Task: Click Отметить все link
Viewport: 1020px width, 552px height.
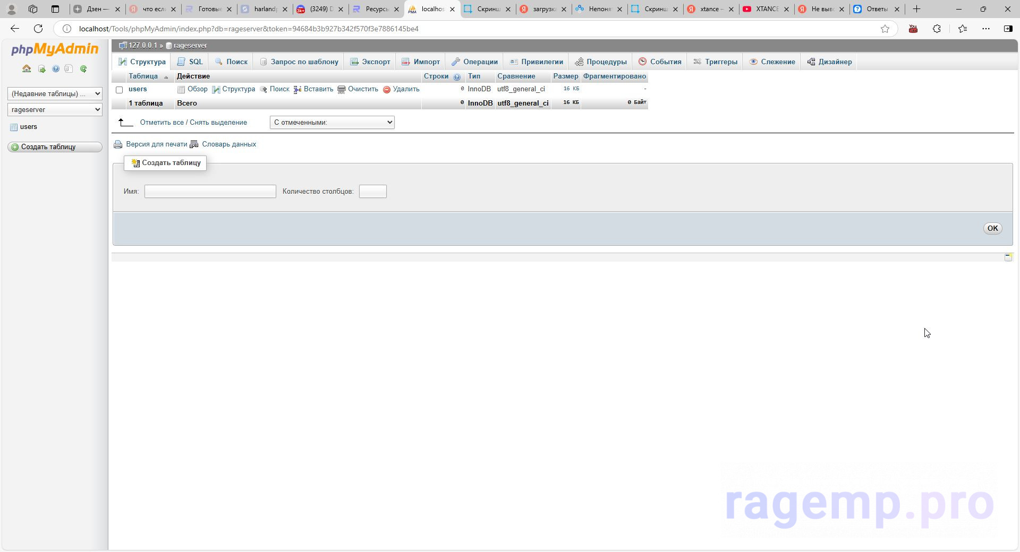Action: click(x=162, y=123)
